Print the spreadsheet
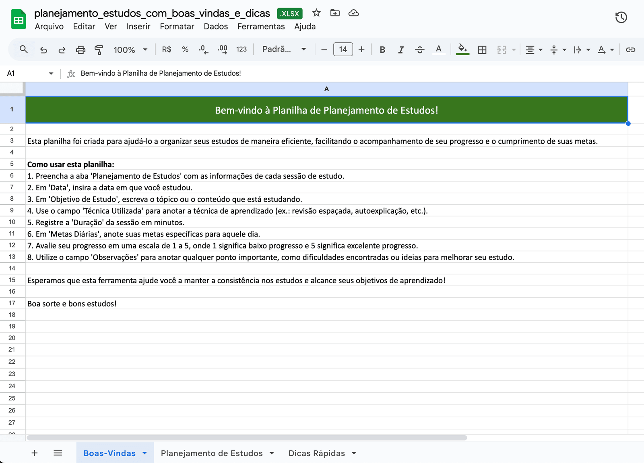The height and width of the screenshot is (463, 644). click(80, 49)
